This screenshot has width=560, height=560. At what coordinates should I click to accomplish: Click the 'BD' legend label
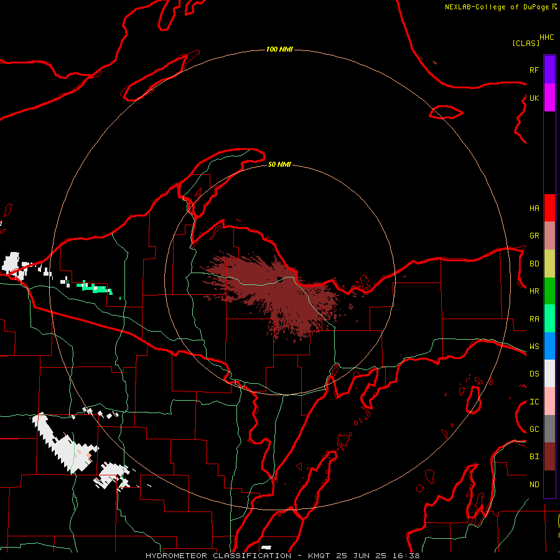point(534,264)
